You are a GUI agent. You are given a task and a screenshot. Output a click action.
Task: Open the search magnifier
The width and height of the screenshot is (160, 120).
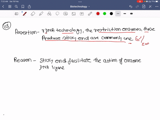[x=16, y=7]
